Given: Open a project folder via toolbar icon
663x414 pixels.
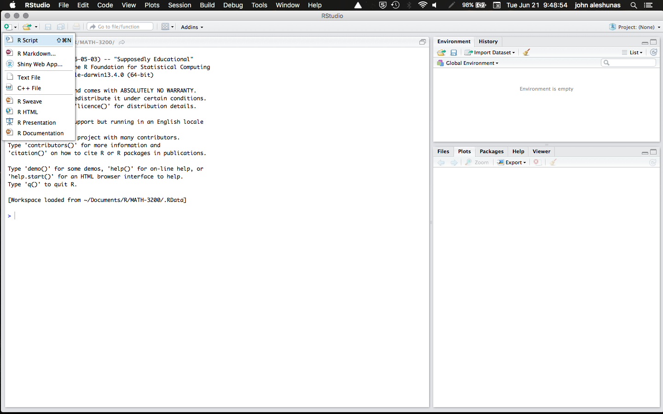Looking at the screenshot, I should point(27,26).
